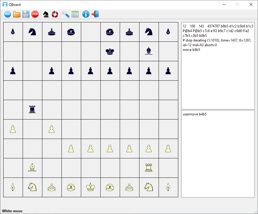The width and height of the screenshot is (258, 214).
Task: Select the white pawn on h3
Action: 149,149
